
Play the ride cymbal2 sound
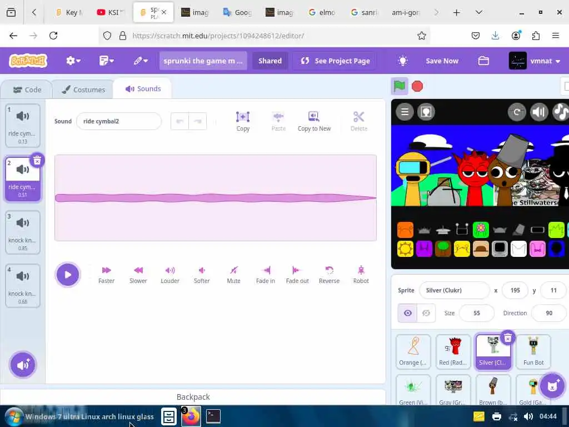pos(68,275)
